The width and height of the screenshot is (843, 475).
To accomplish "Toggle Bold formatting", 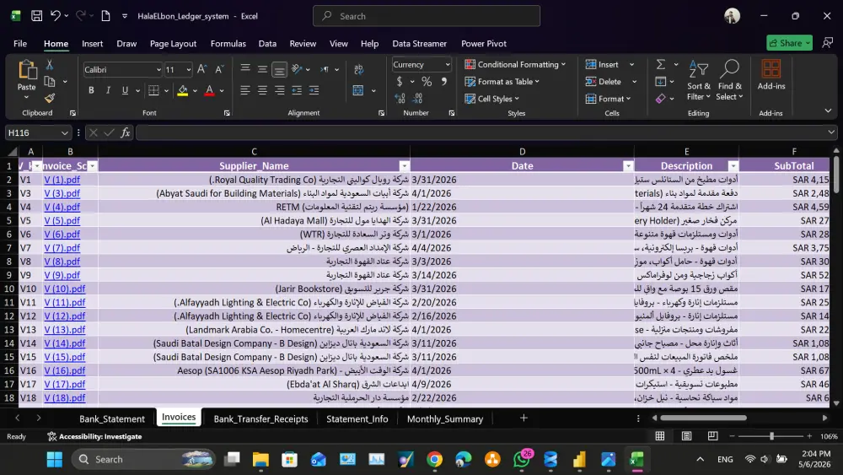I will (x=91, y=90).
